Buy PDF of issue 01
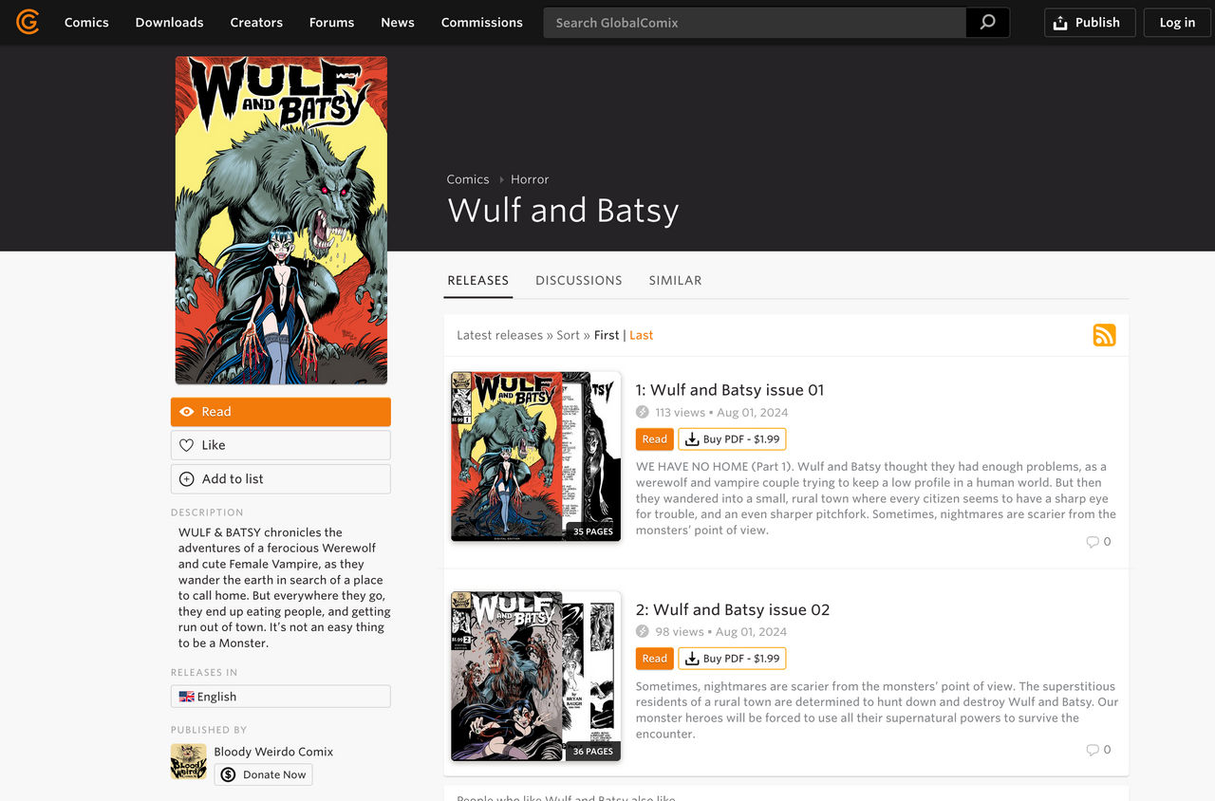The width and height of the screenshot is (1215, 801). [732, 439]
